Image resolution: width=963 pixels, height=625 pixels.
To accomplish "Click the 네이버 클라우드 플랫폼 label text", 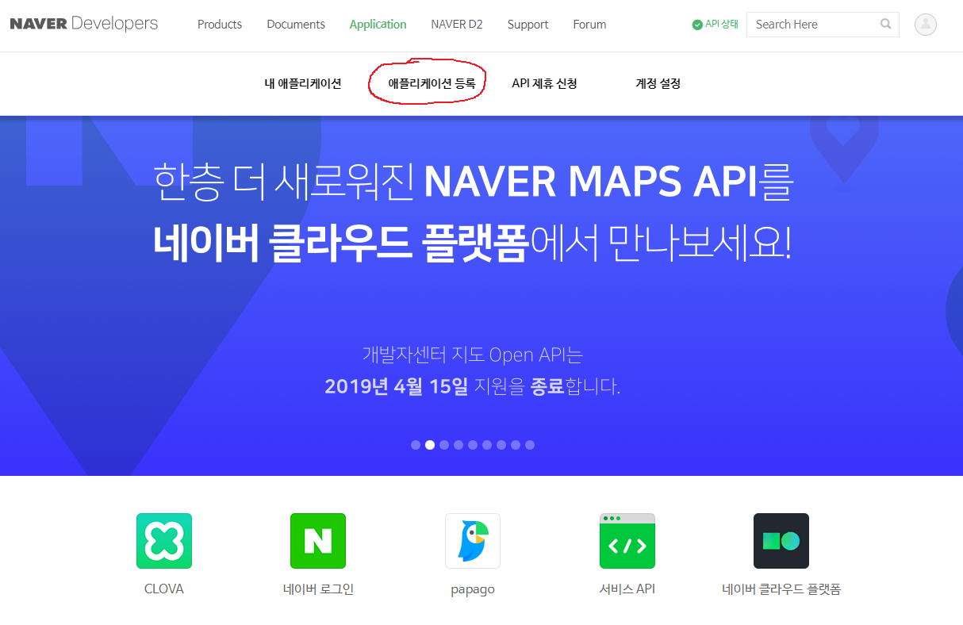I will [x=781, y=589].
